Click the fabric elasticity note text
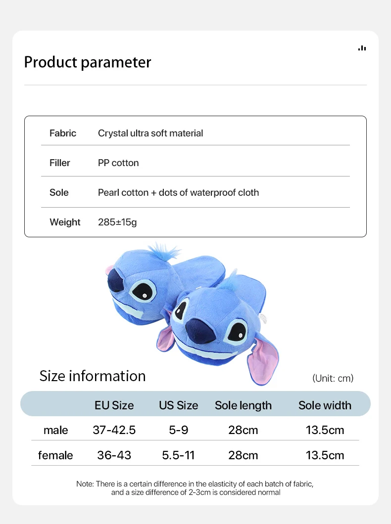Image resolution: width=391 pixels, height=524 pixels. [195, 488]
